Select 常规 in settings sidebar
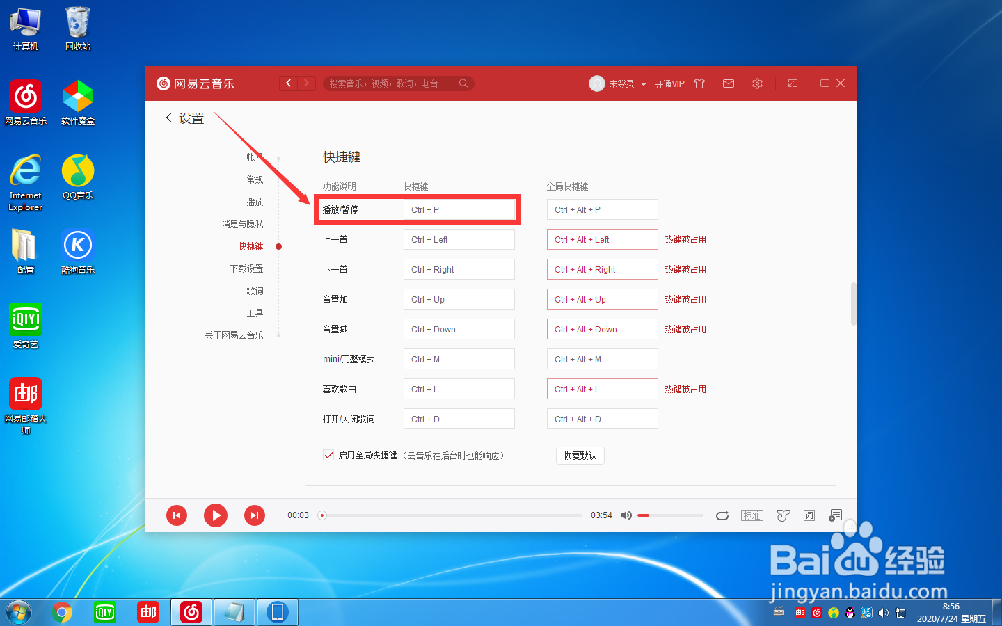This screenshot has height=626, width=1002. (255, 179)
